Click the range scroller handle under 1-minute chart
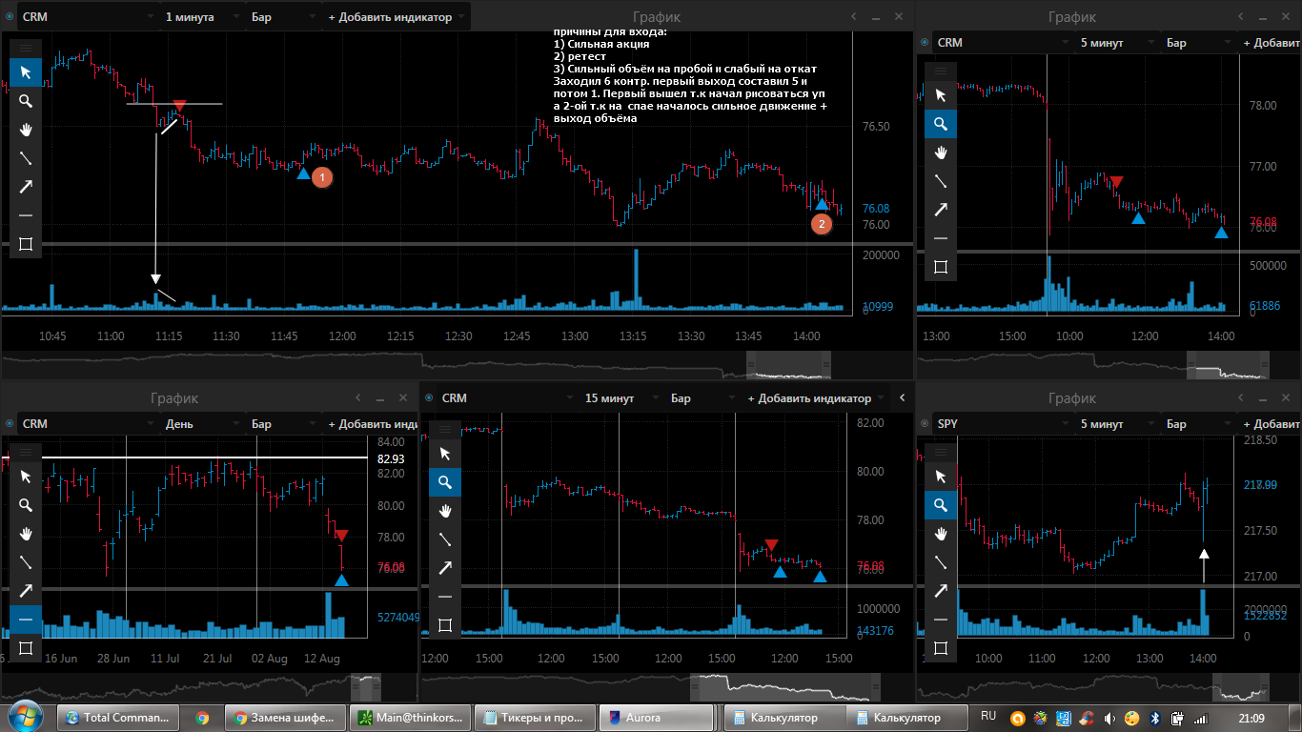 [x=787, y=364]
